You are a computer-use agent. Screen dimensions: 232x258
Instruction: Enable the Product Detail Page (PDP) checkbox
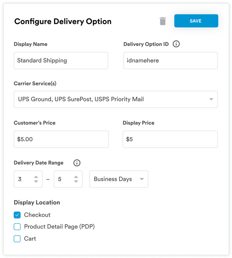[17, 227]
